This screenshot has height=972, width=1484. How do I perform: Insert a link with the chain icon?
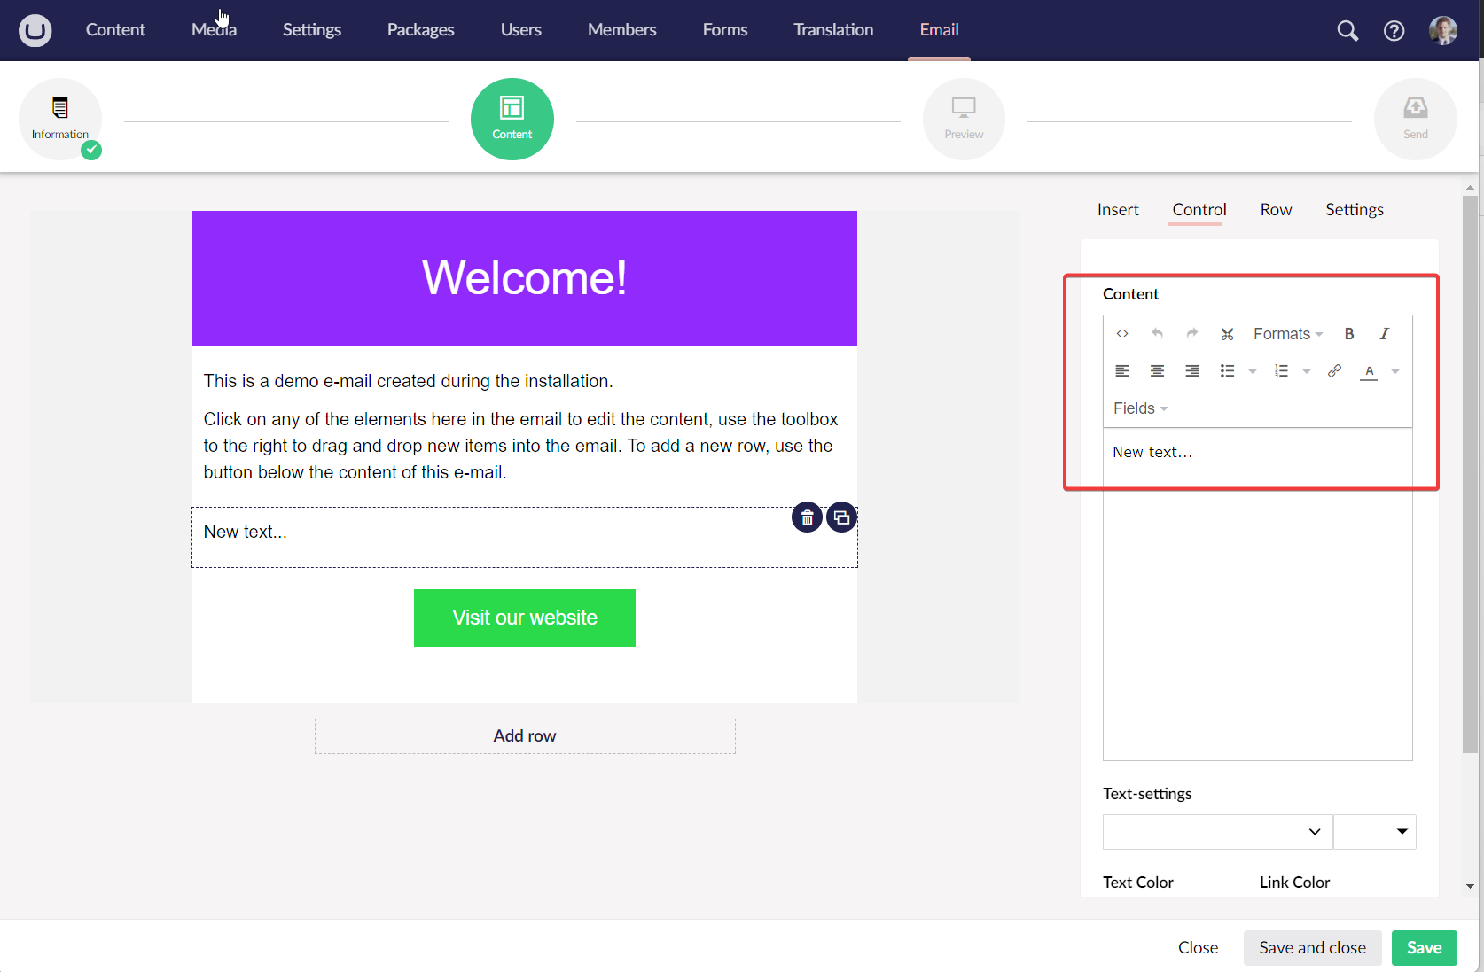1334,371
